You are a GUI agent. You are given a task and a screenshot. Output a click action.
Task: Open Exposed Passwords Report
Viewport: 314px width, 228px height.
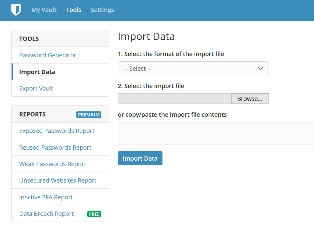pos(57,131)
